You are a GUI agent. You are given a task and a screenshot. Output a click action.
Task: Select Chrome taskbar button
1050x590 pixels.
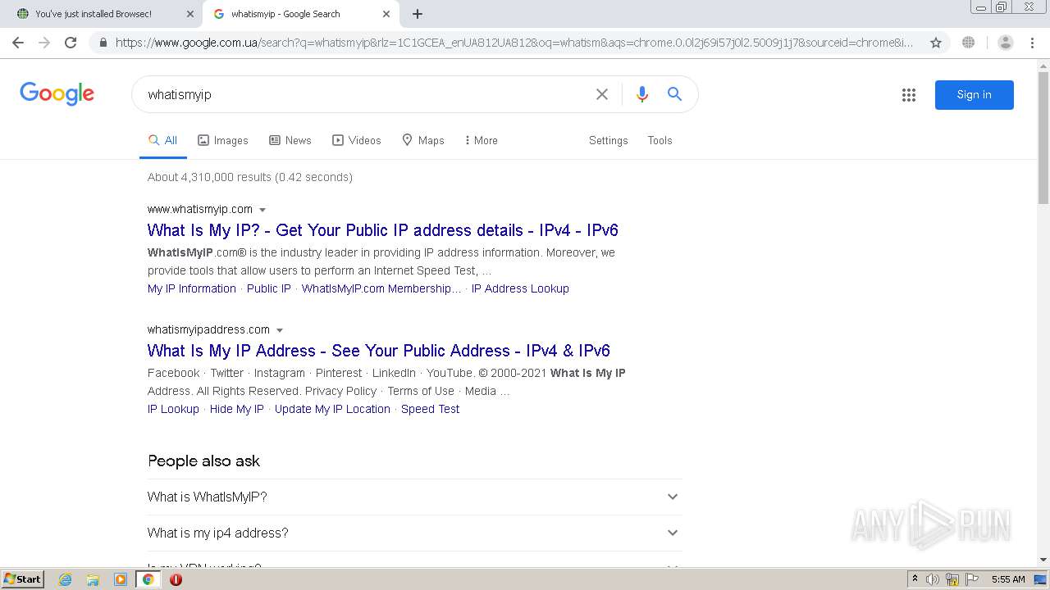pyautogui.click(x=148, y=579)
